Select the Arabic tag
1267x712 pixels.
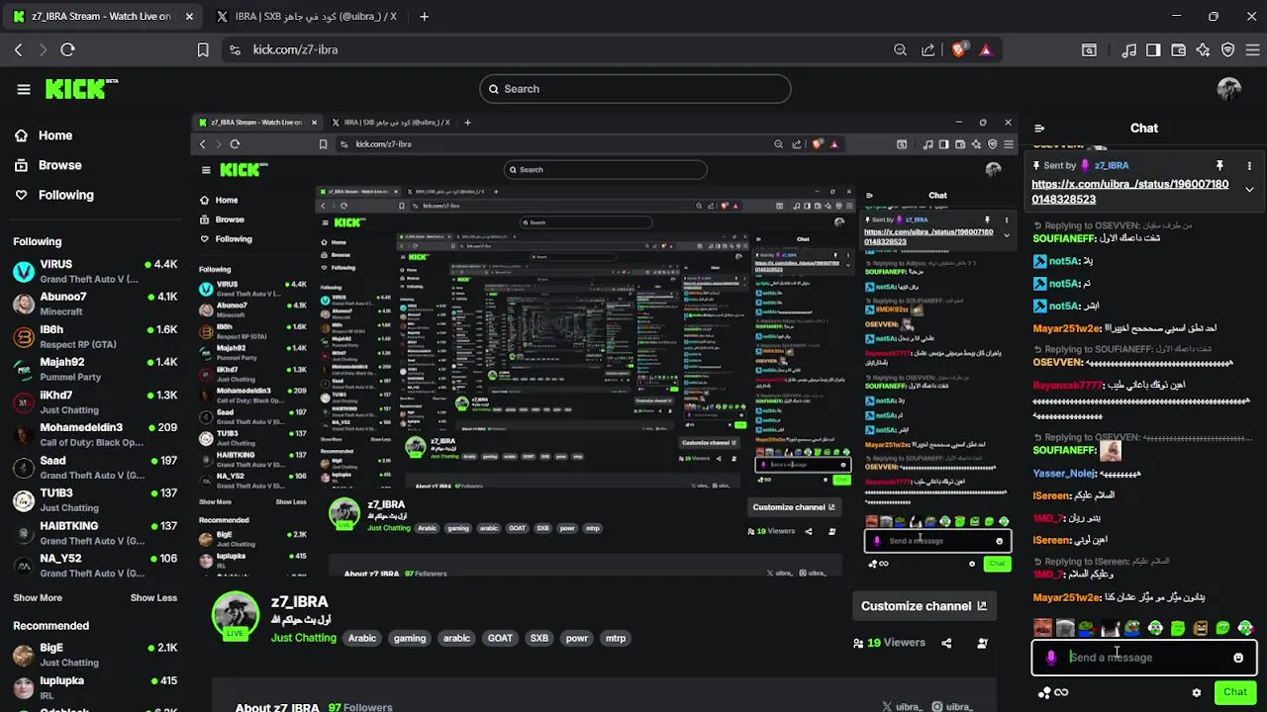[x=362, y=638]
